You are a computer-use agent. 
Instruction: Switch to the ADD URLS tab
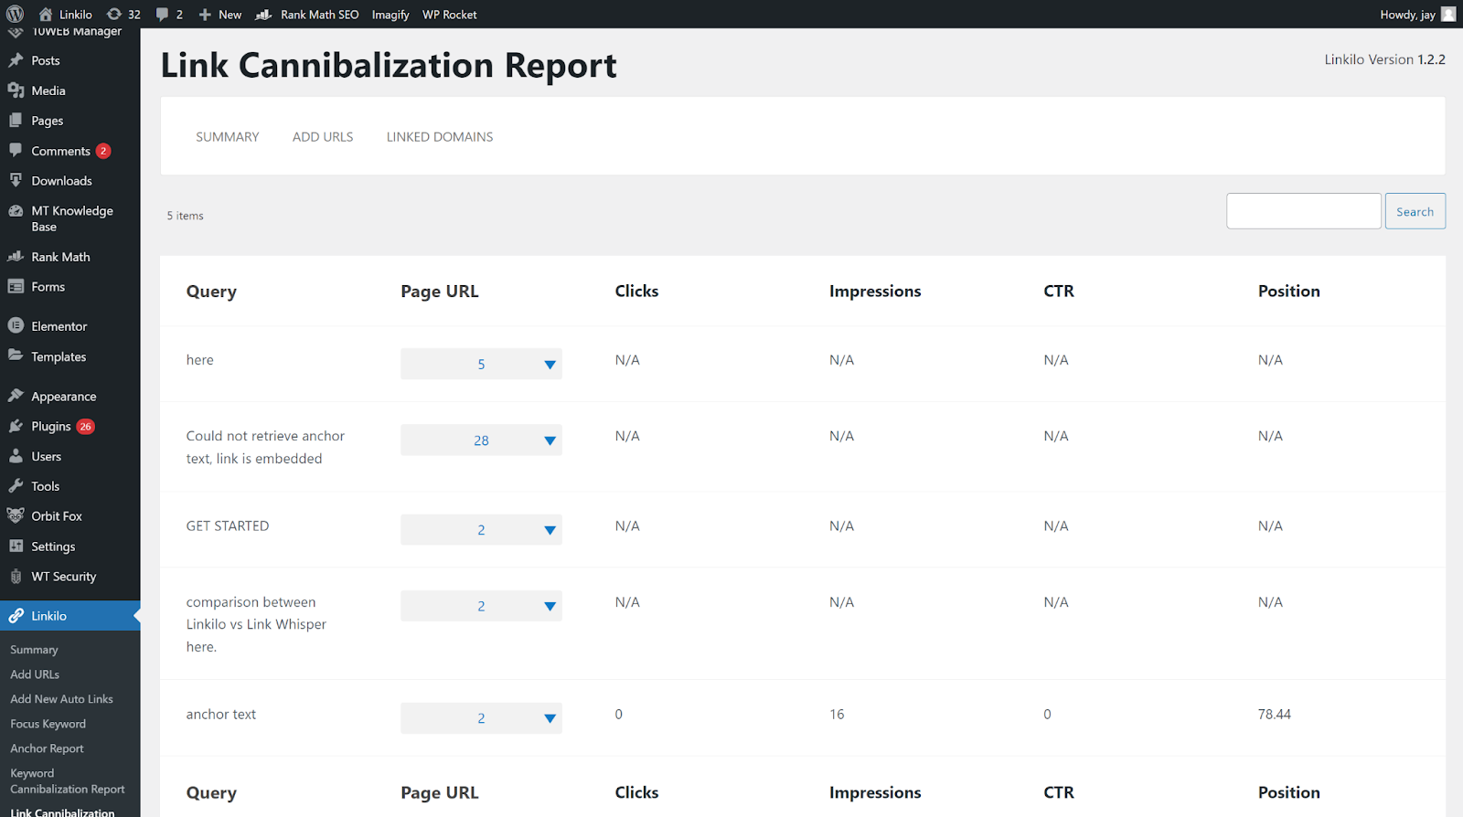coord(323,137)
